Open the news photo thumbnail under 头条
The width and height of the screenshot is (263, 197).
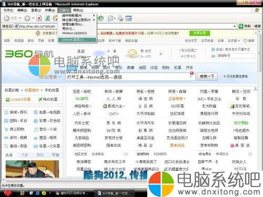(x=32, y=169)
